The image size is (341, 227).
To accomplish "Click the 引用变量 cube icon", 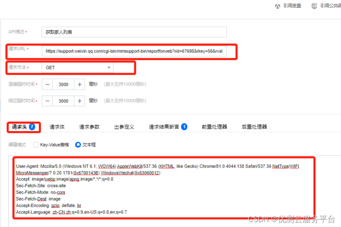I will [278, 6].
